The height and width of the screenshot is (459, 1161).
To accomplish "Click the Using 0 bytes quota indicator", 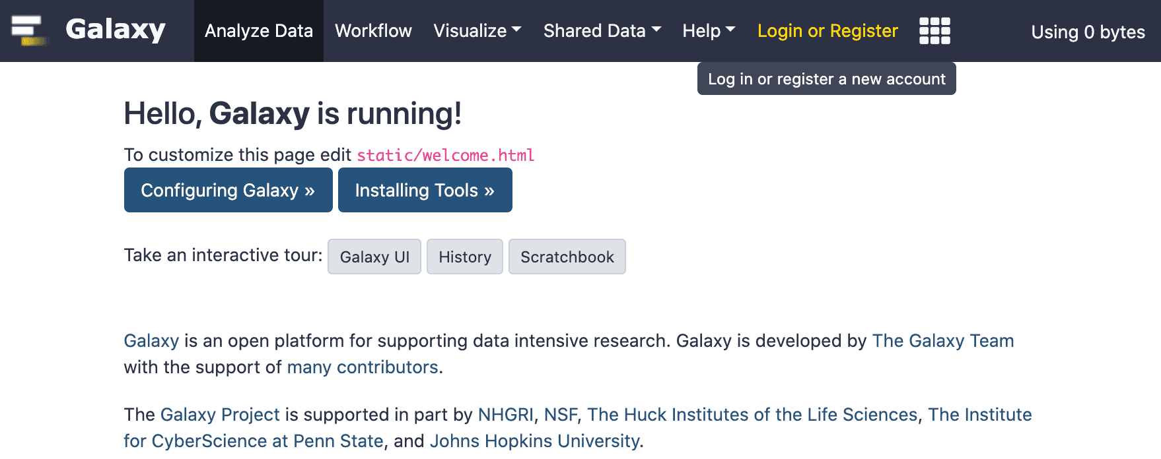I will click(1088, 32).
